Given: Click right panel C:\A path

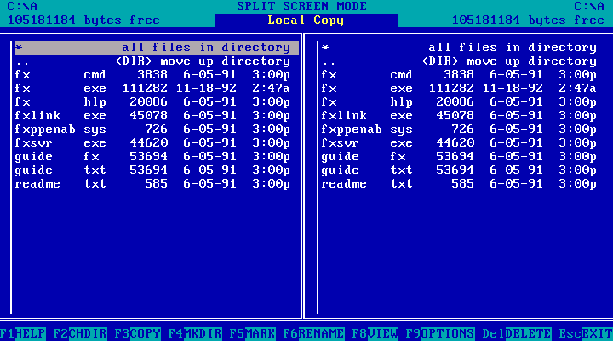Looking at the screenshot, I should 589,6.
